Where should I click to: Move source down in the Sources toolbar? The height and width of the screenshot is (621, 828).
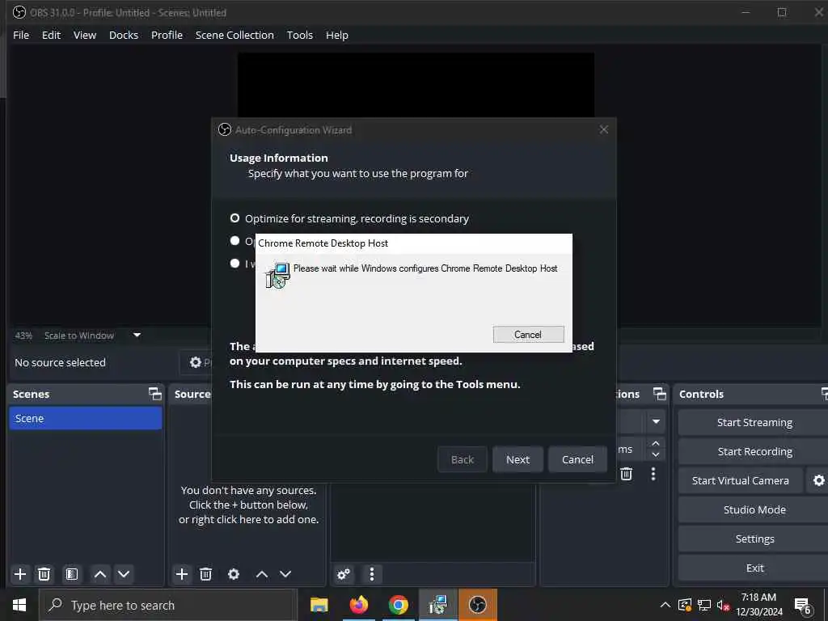(x=285, y=574)
